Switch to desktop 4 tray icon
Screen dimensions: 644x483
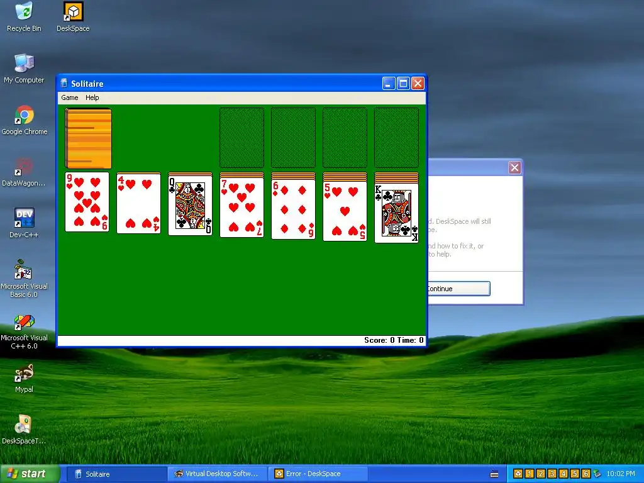pos(563,474)
